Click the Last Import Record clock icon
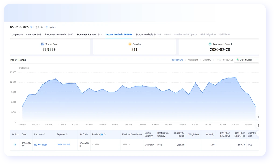 (x=210, y=44)
